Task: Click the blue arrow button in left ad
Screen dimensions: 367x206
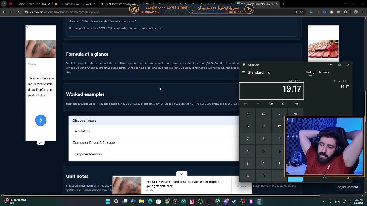Action: 41,120
